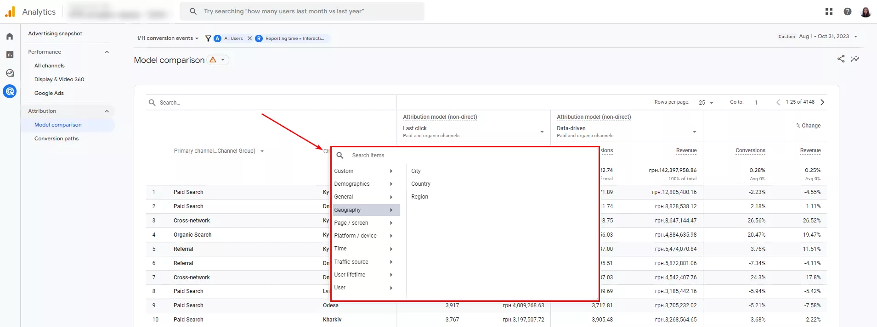Go to previous page of results
The width and height of the screenshot is (877, 327).
[x=778, y=102]
